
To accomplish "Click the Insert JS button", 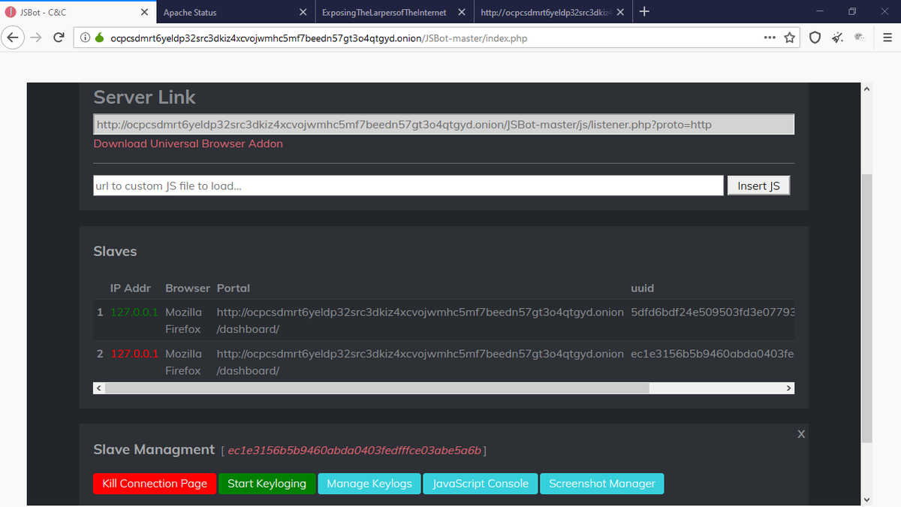I will 758,186.
